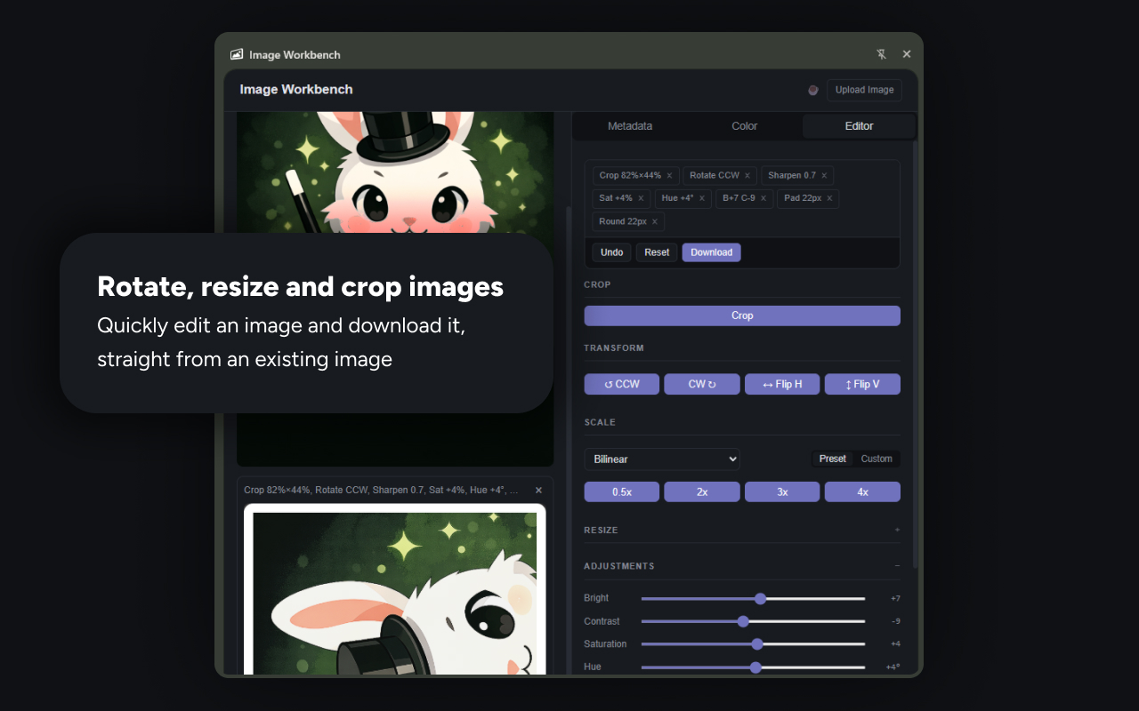
Task: Remove the Rotate CCW edit chip
Action: point(747,175)
